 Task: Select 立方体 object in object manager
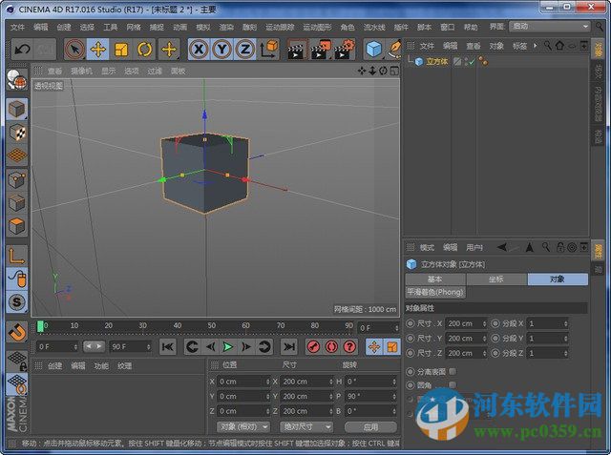(x=437, y=61)
